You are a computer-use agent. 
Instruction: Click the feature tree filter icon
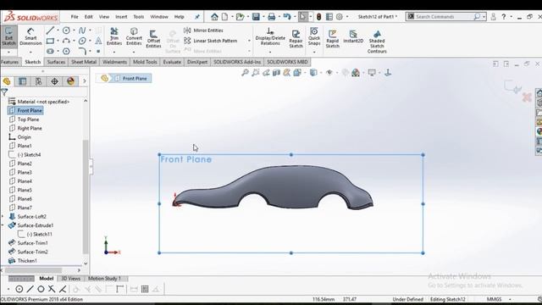[4, 92]
